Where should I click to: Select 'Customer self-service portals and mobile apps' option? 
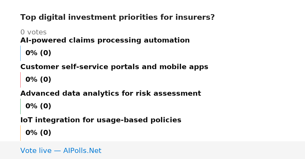[x=114, y=67]
